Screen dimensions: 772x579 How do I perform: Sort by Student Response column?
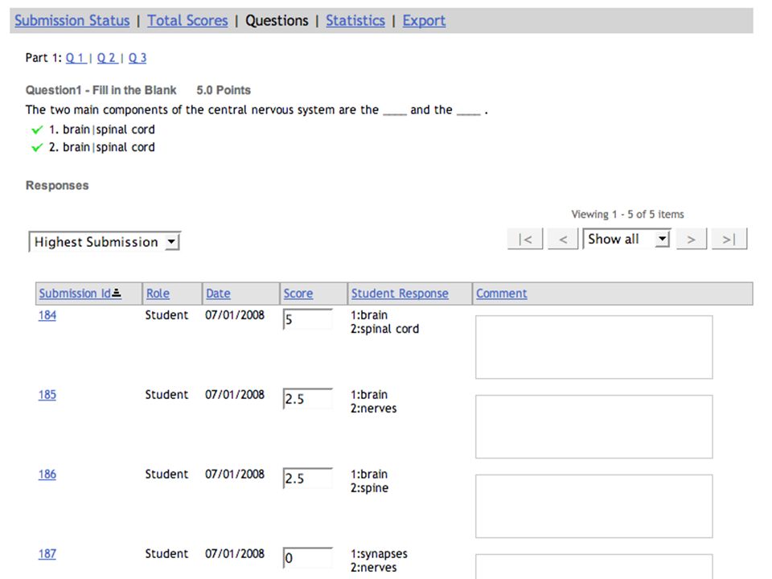(x=400, y=294)
